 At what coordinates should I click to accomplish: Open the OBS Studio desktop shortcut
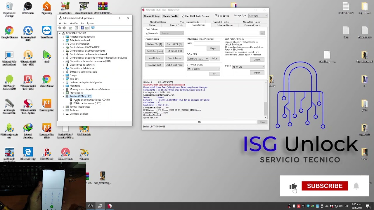pyautogui.click(x=28, y=8)
